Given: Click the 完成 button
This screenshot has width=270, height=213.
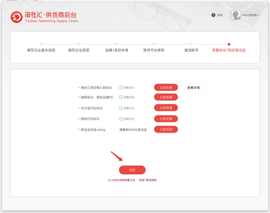Looking at the screenshot, I should pyautogui.click(x=132, y=170).
